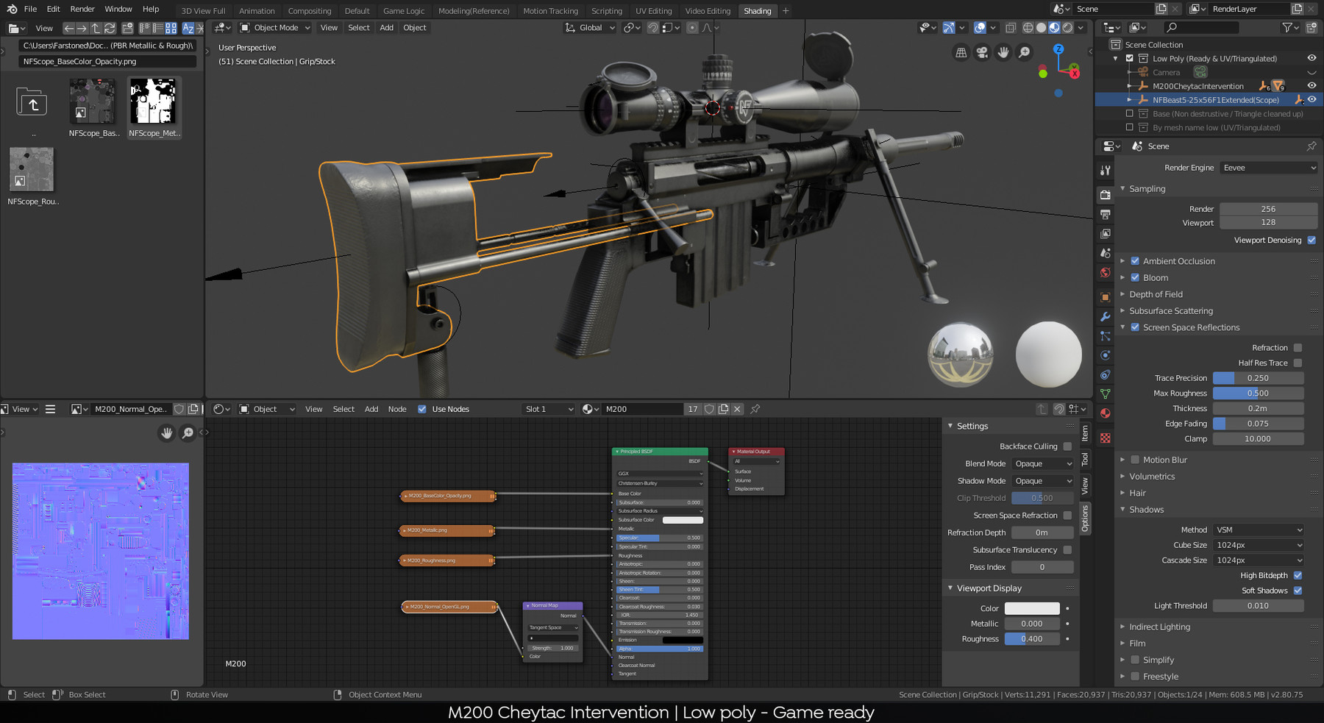Enable Refraction checkbox

click(x=1298, y=348)
